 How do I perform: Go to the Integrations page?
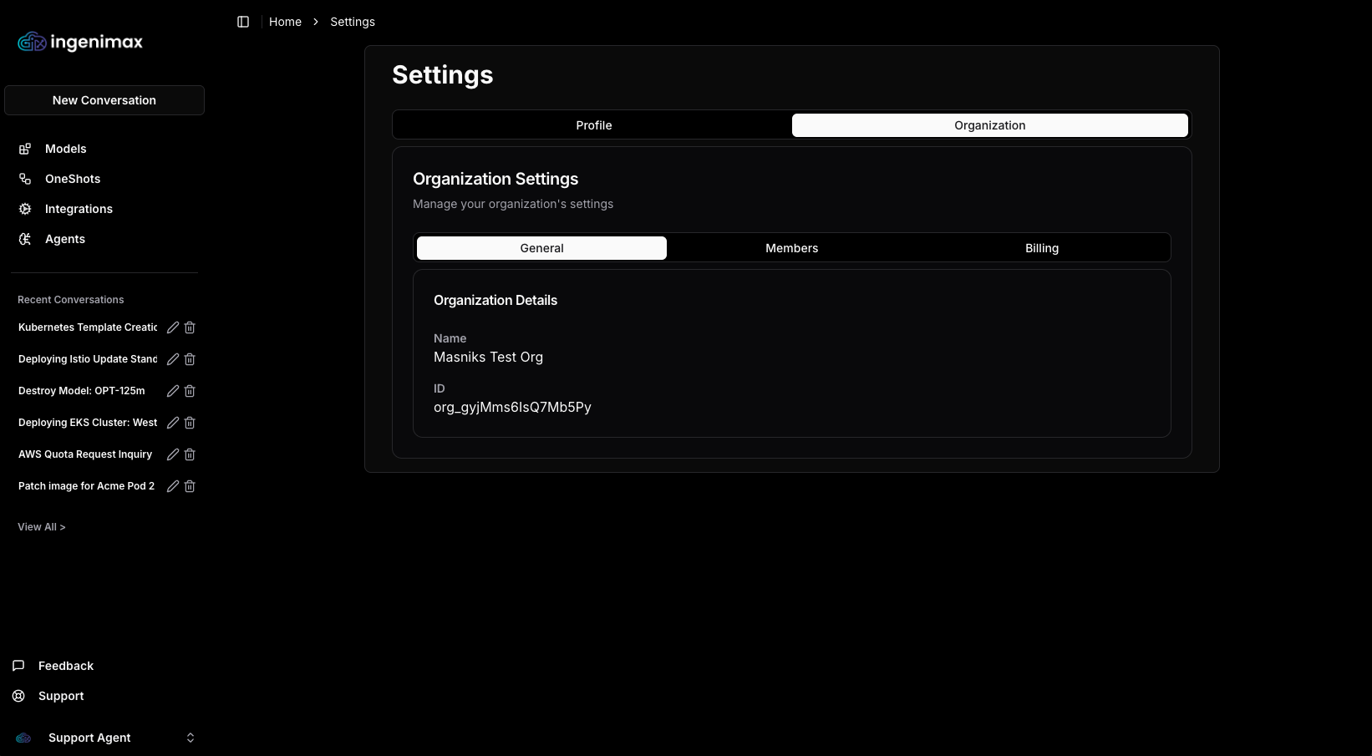(x=79, y=209)
